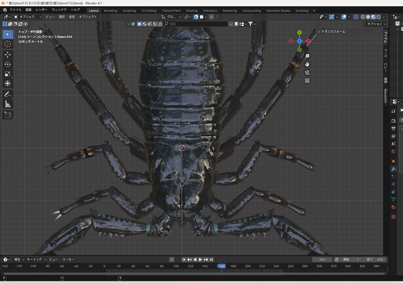The width and height of the screenshot is (403, 283).
Task: Click the zoom view magnifier gizmo
Action: [307, 56]
